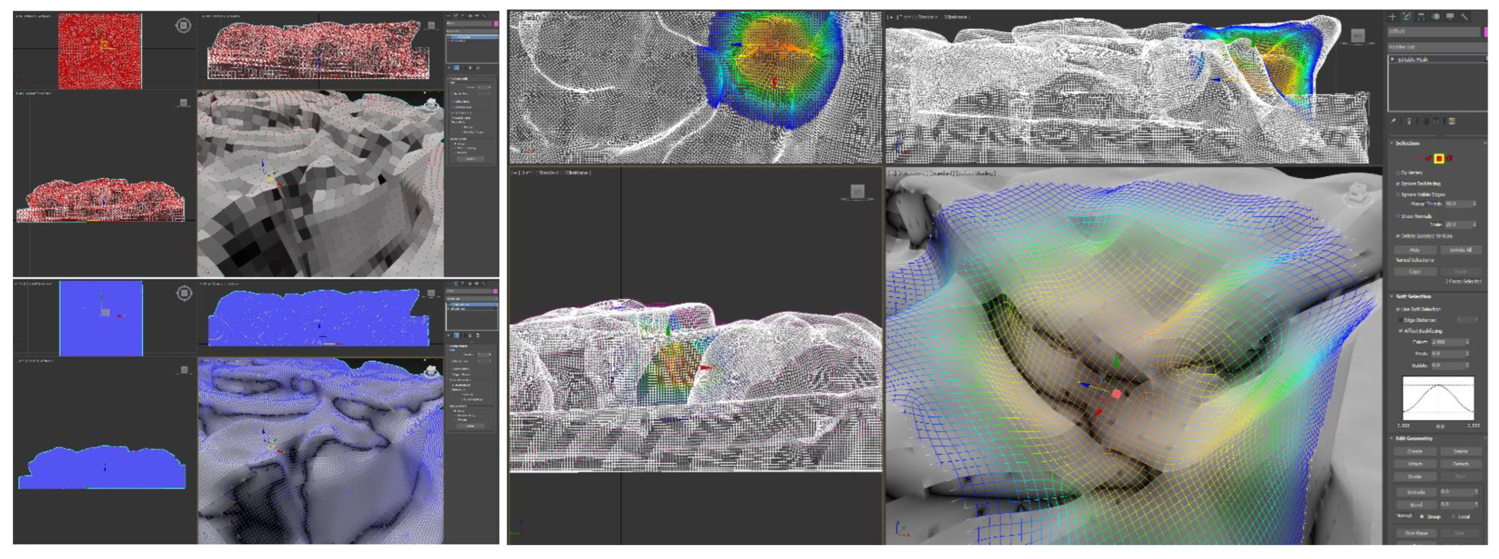
Task: Select the Polygon sub-object level icon
Action: pyautogui.click(x=1438, y=158)
